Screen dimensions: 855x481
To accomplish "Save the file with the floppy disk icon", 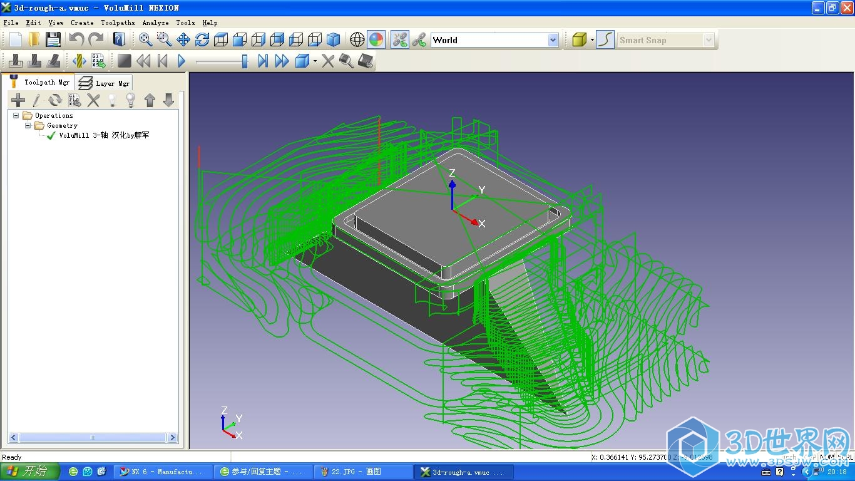I will (53, 39).
